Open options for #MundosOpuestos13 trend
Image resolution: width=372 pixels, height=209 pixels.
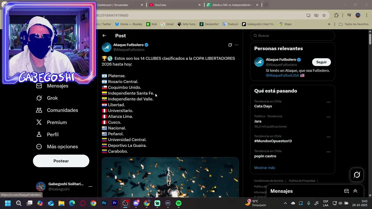coord(328,137)
